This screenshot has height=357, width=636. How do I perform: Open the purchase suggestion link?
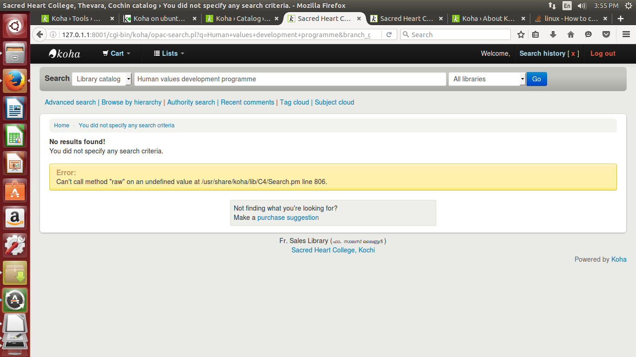[x=288, y=218]
